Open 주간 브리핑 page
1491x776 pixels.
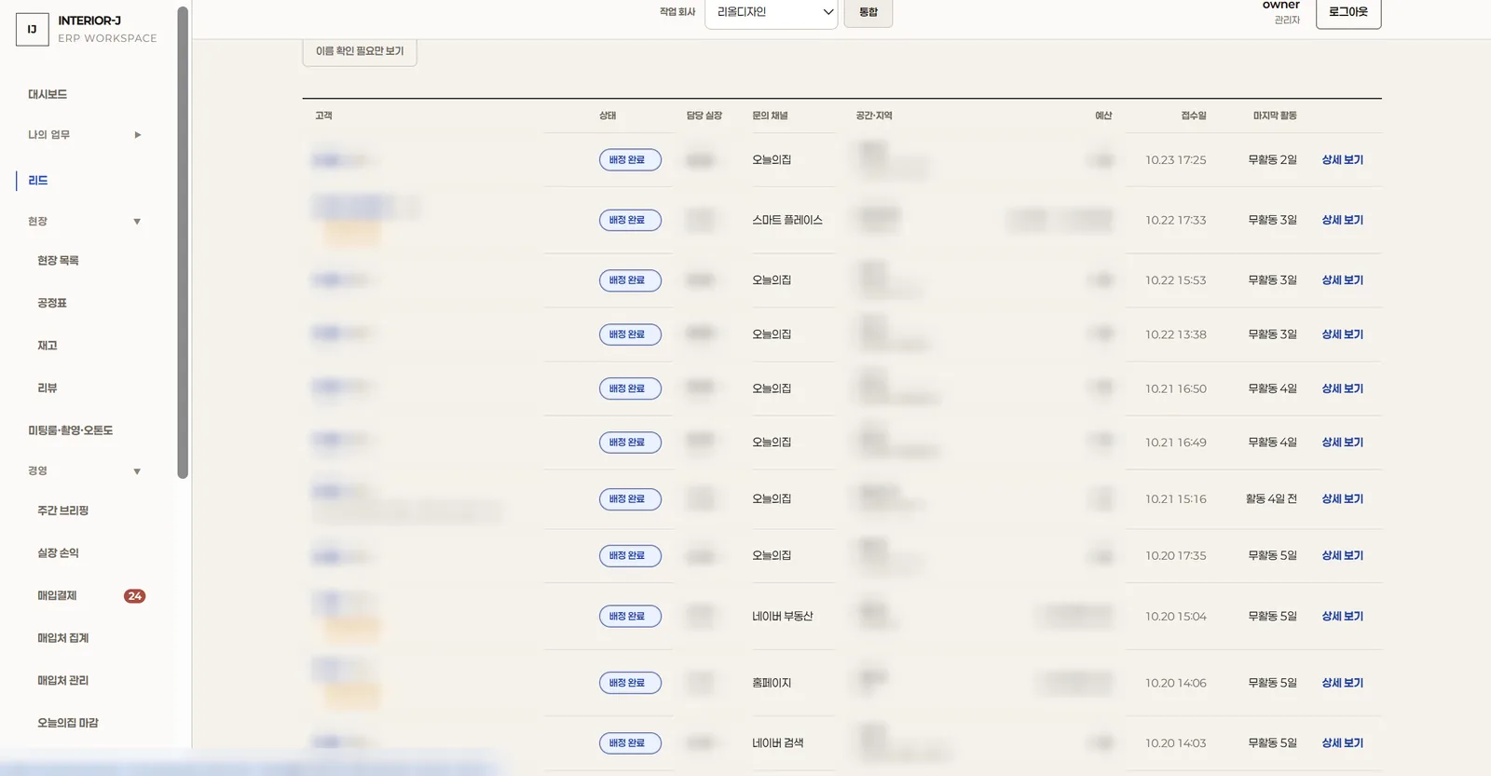point(63,511)
